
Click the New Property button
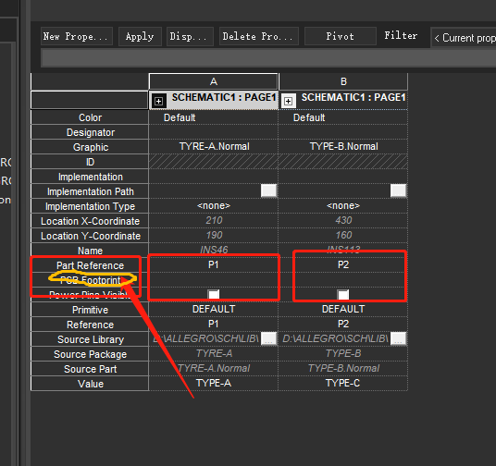tap(77, 36)
